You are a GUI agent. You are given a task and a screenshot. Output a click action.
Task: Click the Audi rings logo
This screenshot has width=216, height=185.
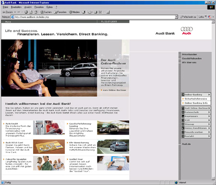(187, 29)
